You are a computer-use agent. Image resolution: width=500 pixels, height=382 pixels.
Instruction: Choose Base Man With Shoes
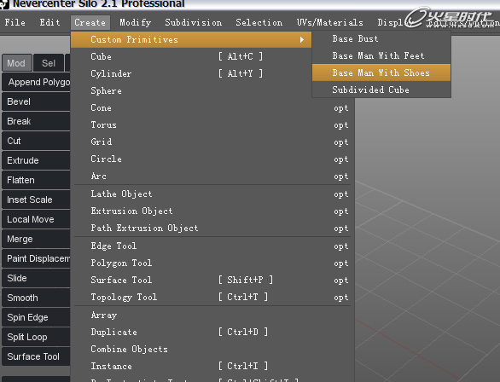click(381, 72)
